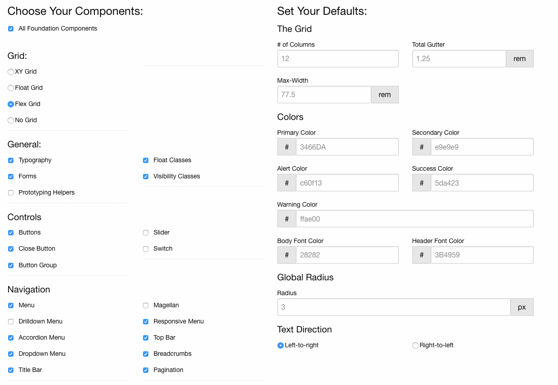Enable the Switch component
This screenshot has width=558, height=385.
(146, 248)
